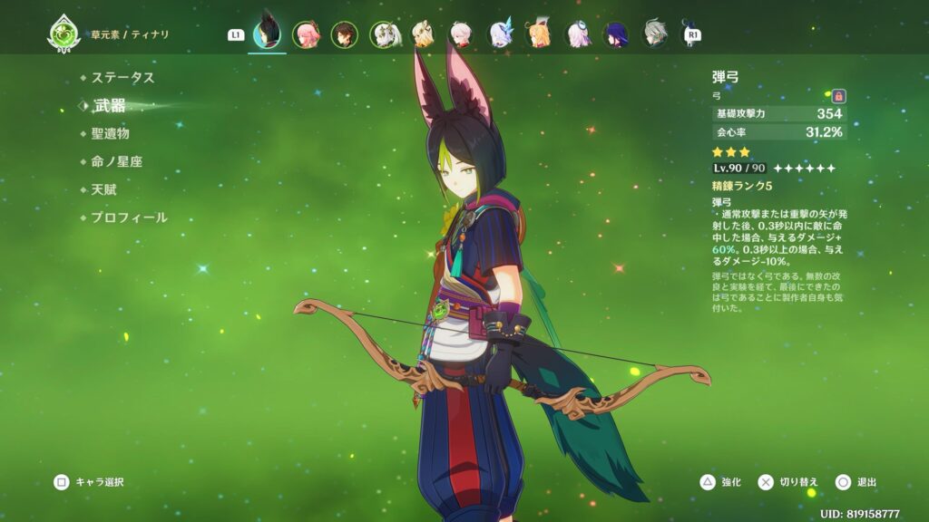This screenshot has height=522, width=929.
Task: Go to 命ノ星座 menu
Action: 117,161
